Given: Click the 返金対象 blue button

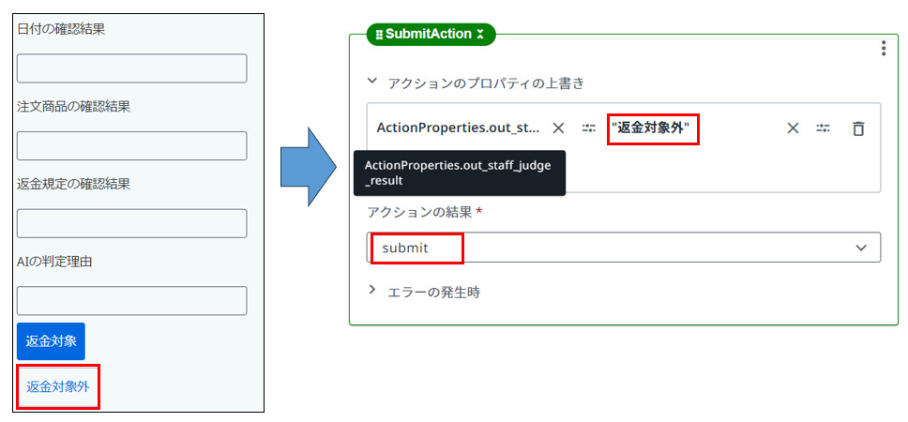Looking at the screenshot, I should tap(51, 341).
